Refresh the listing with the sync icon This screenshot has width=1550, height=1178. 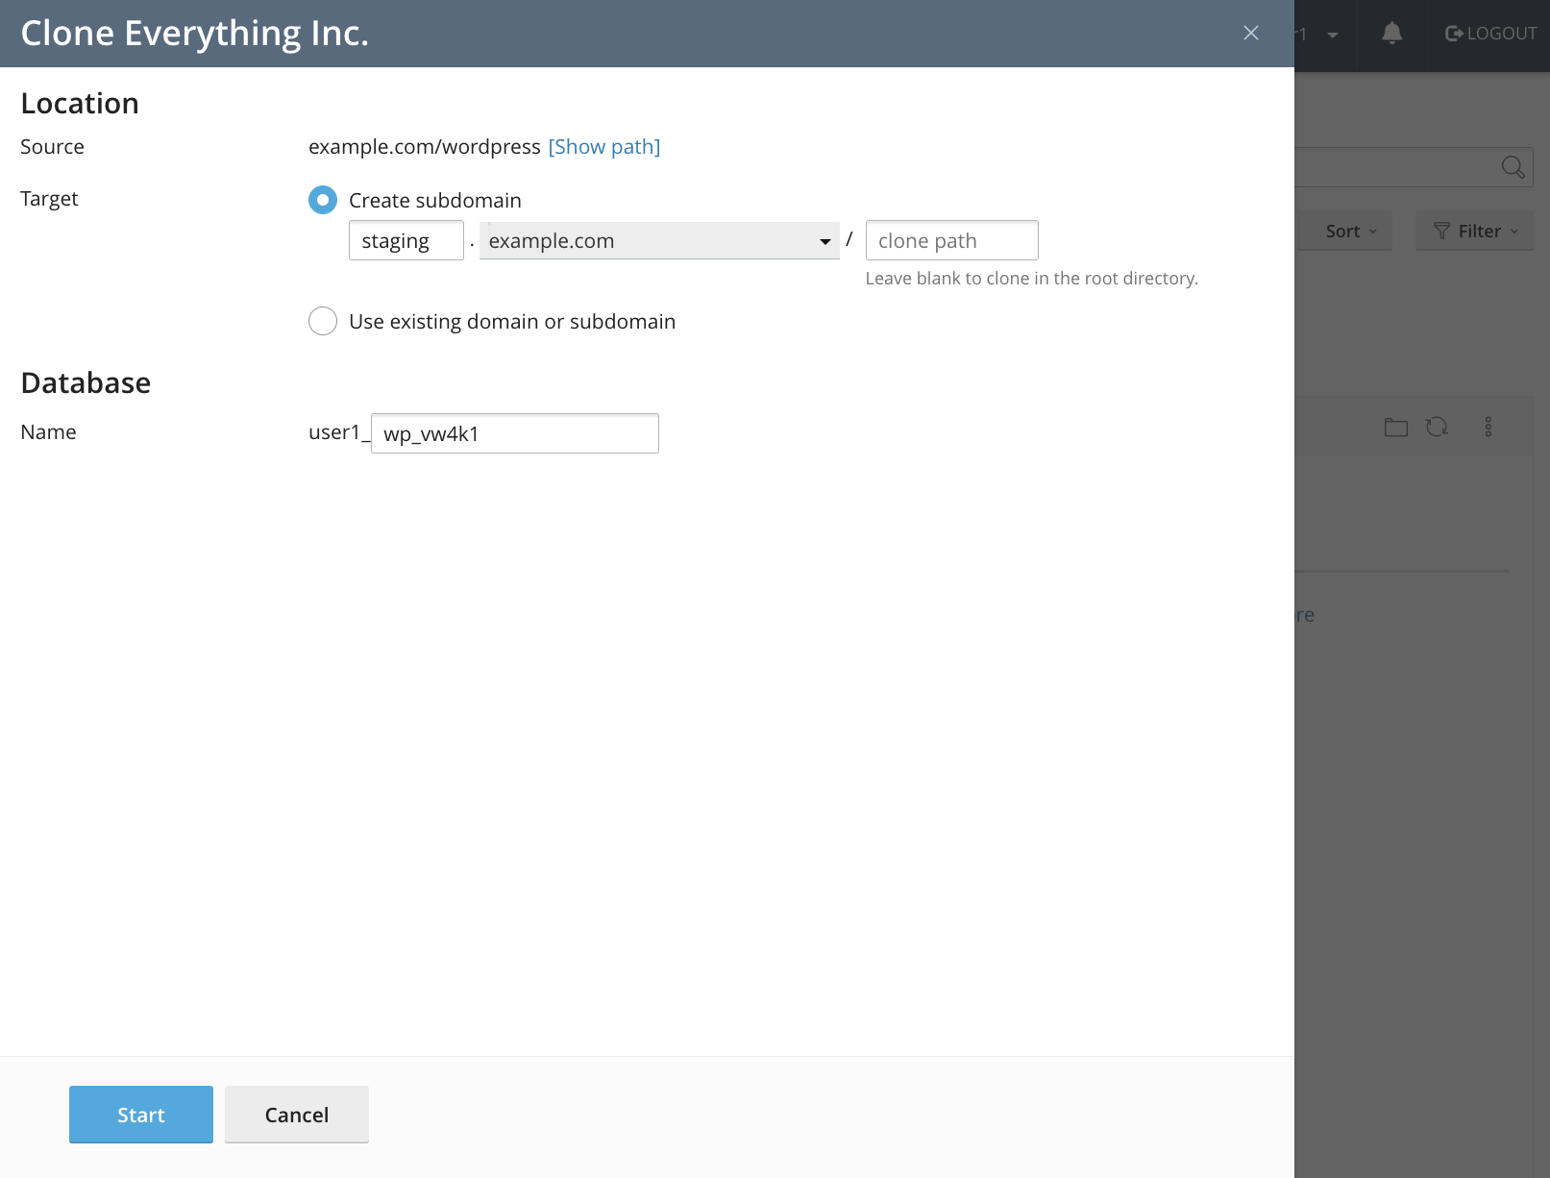tap(1439, 427)
